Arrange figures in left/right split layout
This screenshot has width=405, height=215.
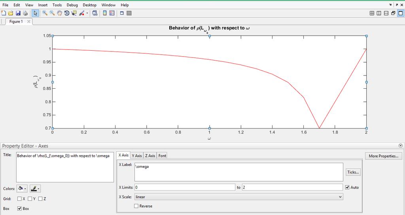click(379, 13)
